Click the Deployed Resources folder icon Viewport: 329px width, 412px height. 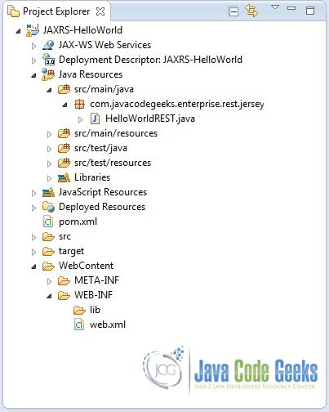tap(48, 207)
